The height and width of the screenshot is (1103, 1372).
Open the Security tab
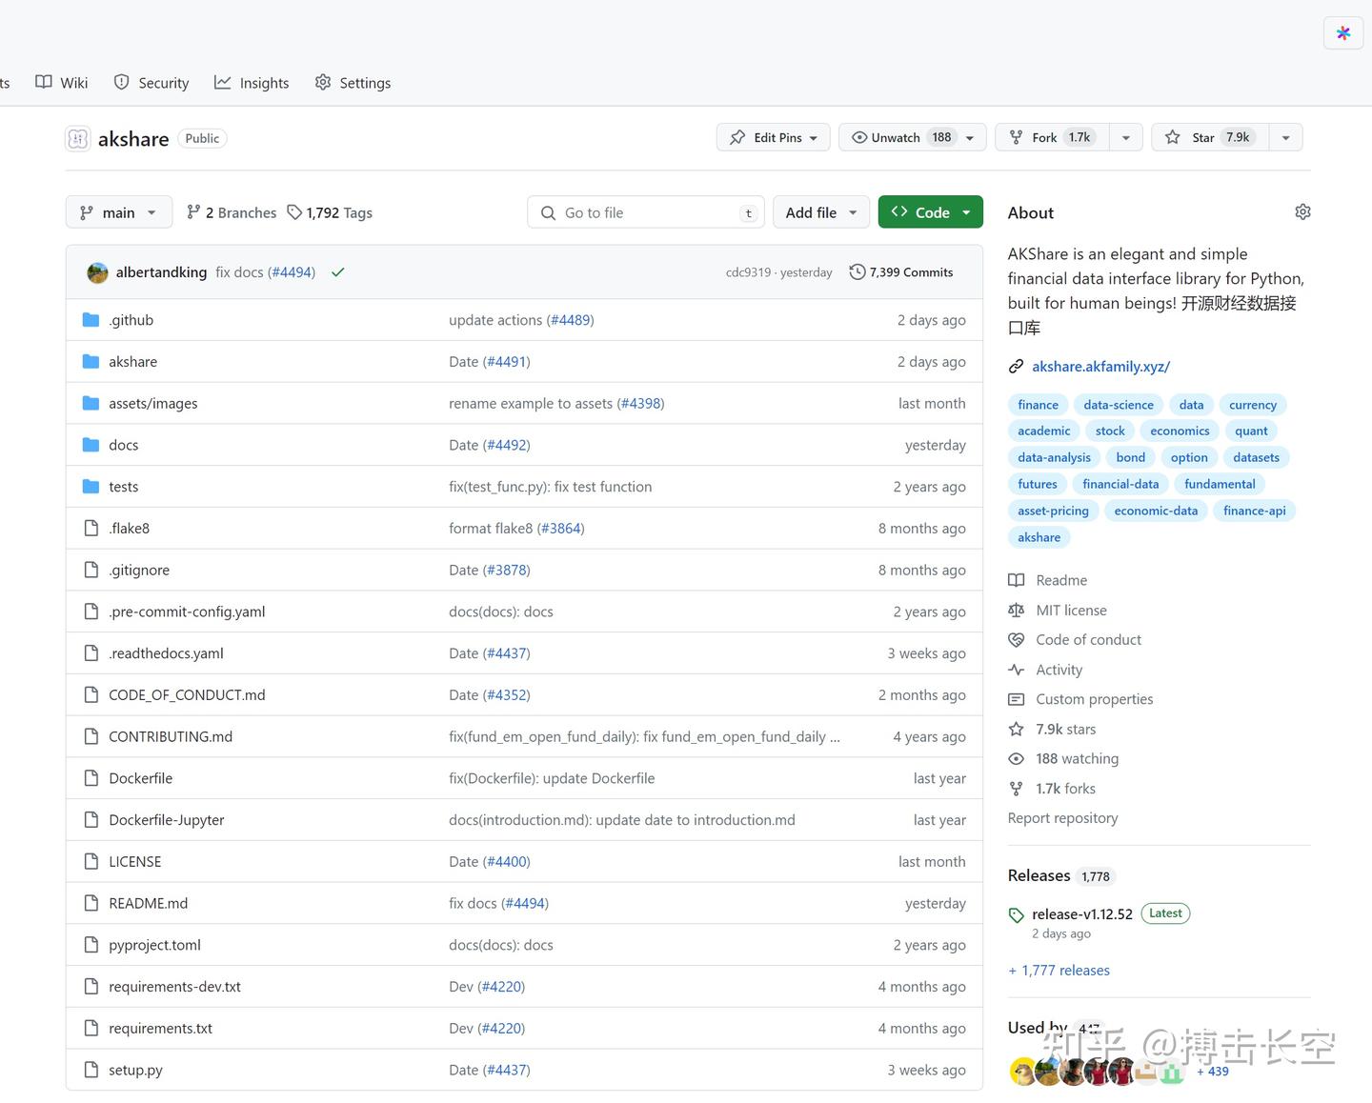pos(151,83)
